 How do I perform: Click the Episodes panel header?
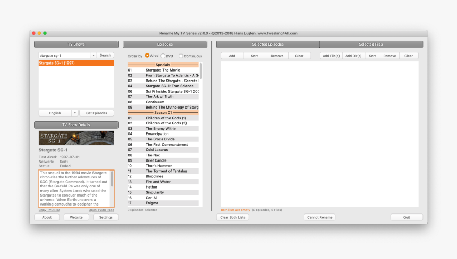tap(165, 44)
